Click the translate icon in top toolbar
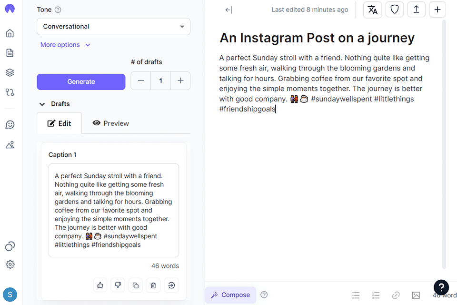 pyautogui.click(x=373, y=10)
